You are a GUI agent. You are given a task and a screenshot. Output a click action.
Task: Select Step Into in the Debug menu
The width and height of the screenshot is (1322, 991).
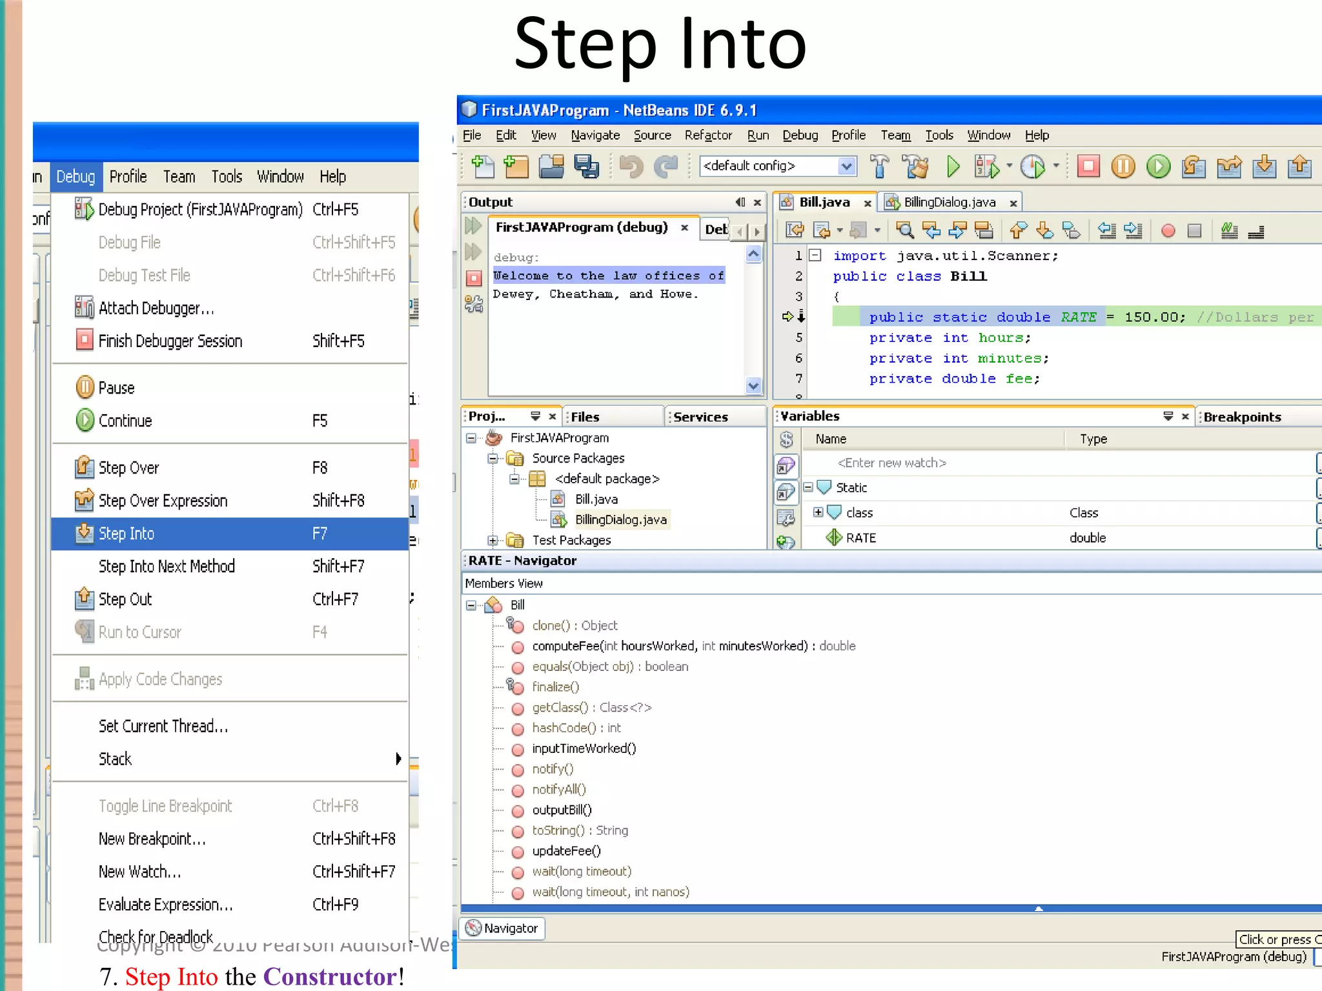[127, 534]
